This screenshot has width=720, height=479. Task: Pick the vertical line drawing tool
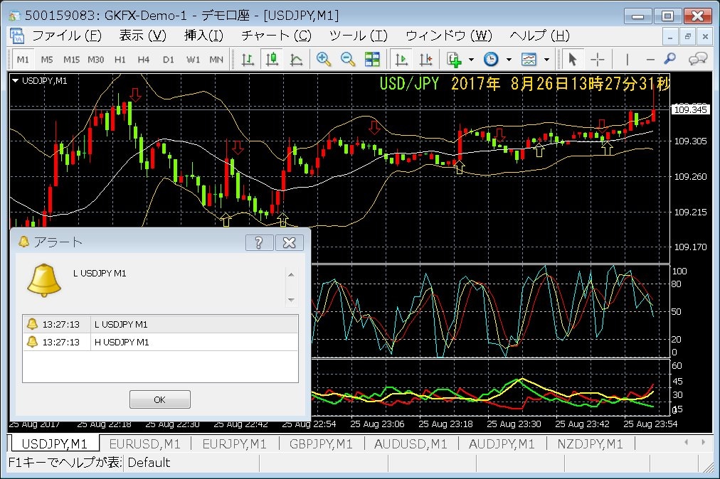click(627, 59)
